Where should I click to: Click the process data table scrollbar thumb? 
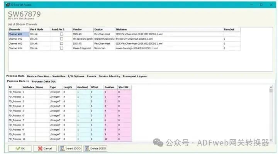[271, 91]
